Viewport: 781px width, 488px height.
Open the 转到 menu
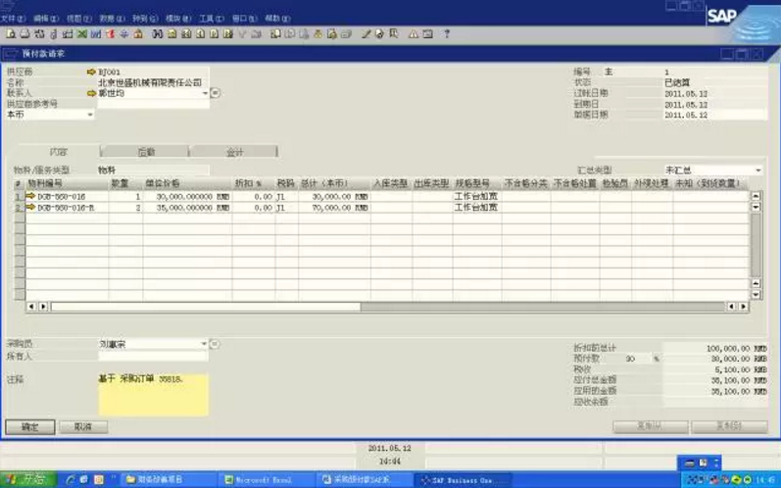[x=145, y=19]
